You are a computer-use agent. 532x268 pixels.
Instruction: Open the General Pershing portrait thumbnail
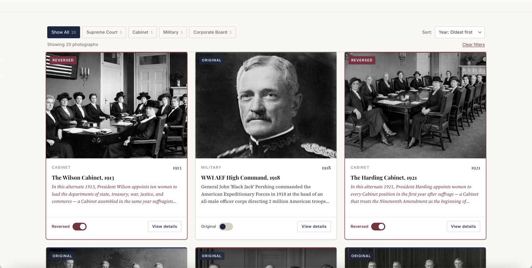(266, 105)
